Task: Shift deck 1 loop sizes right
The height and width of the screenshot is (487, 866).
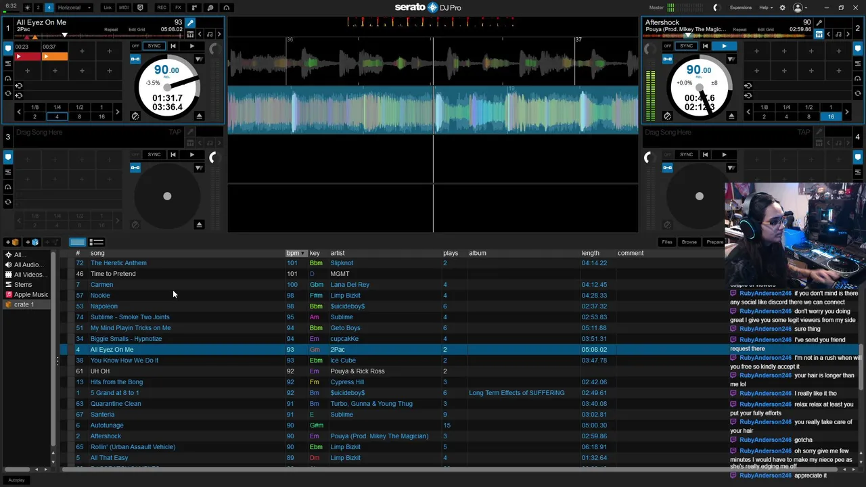Action: [x=117, y=112]
